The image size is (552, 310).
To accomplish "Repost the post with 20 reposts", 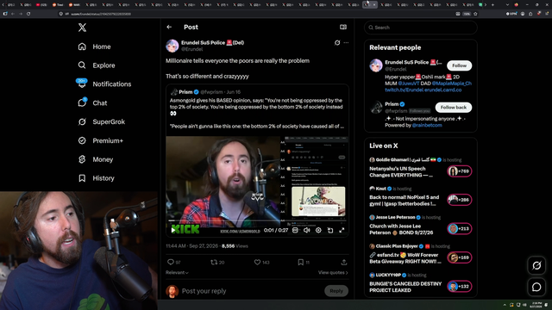I will 217,262.
